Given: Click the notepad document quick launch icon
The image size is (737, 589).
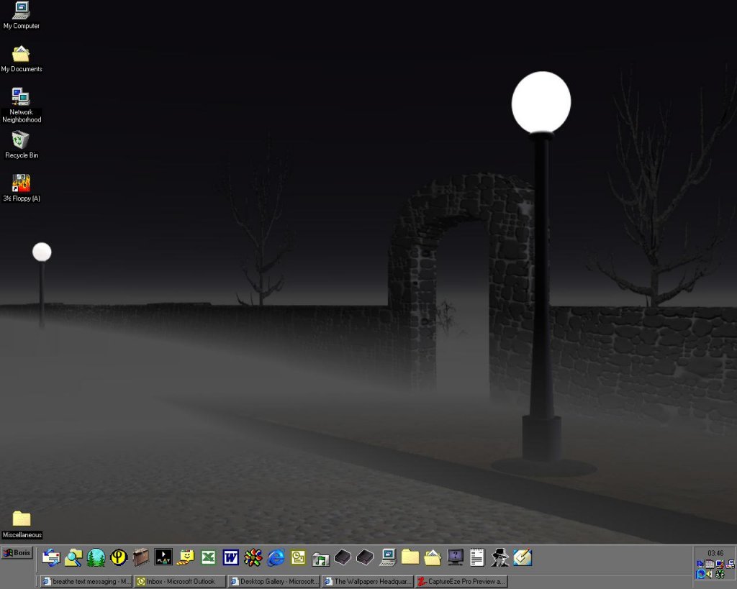Looking at the screenshot, I should [x=477, y=557].
